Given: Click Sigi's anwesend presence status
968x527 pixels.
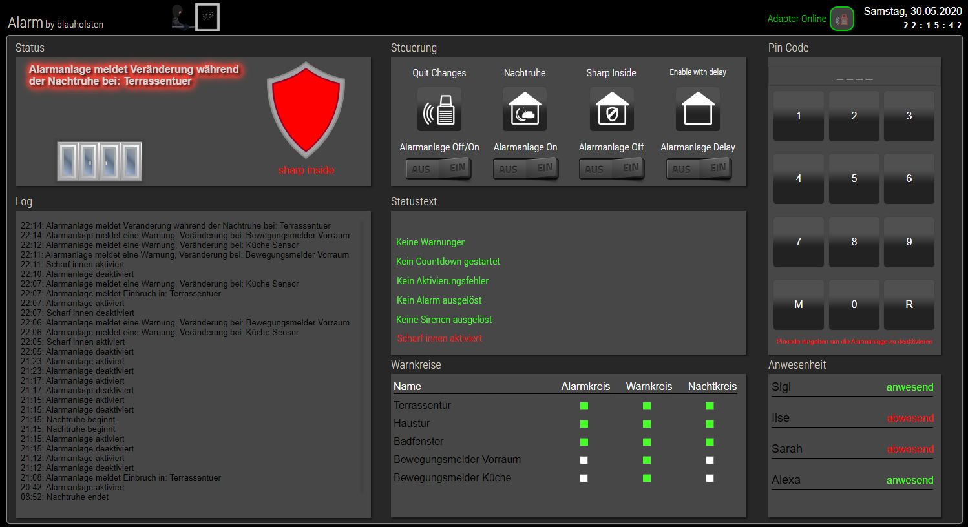Looking at the screenshot, I should [910, 387].
